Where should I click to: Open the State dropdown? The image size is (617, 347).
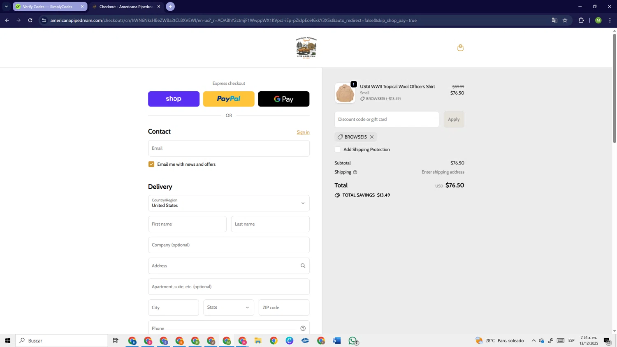229,308
